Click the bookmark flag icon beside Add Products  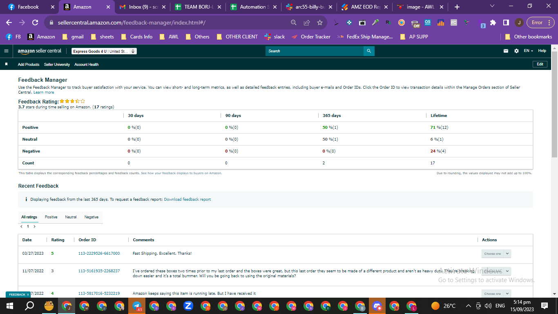tap(6, 65)
